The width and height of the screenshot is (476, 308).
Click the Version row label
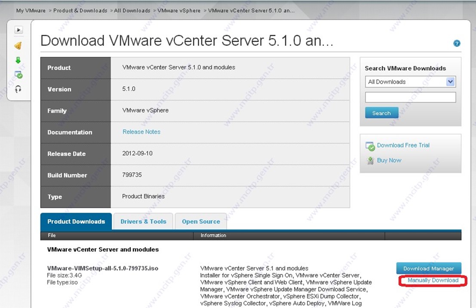point(59,89)
